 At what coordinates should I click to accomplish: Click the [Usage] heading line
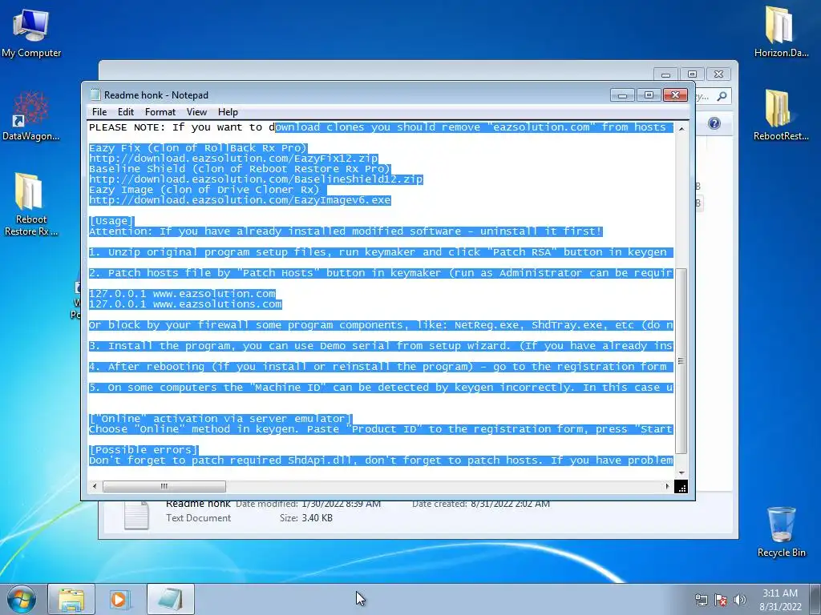click(x=111, y=221)
